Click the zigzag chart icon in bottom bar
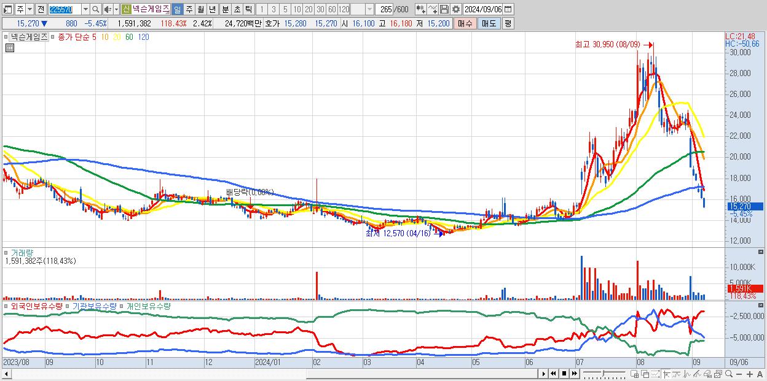 (x=687, y=374)
